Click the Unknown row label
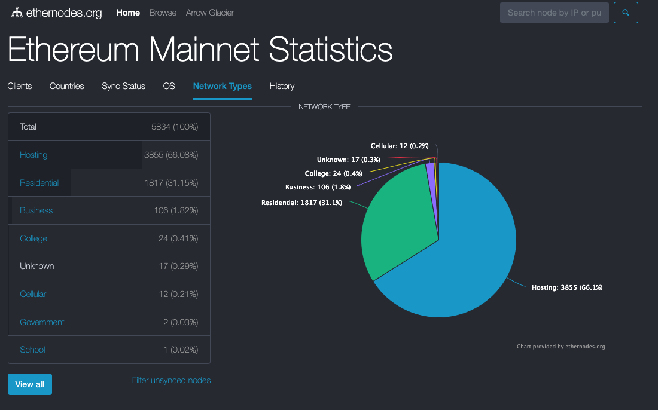Screen dimensions: 658x410 pyautogui.click(x=37, y=266)
